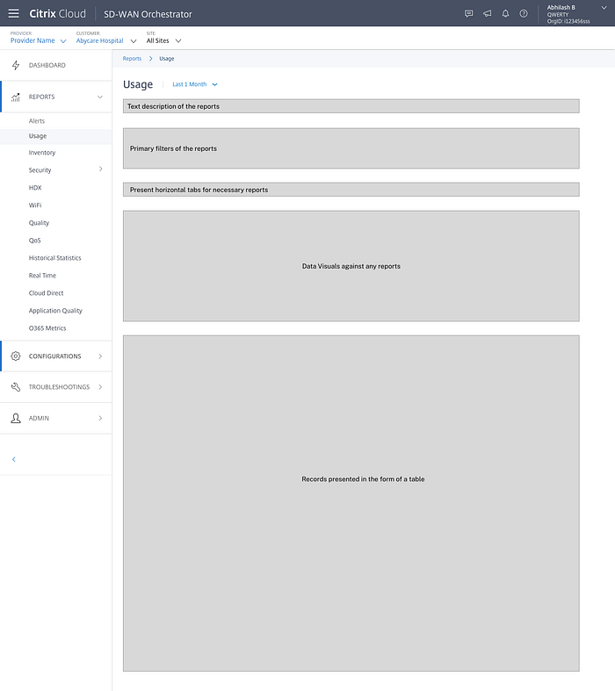
Task: Open the Cloud Direct report
Action: pyautogui.click(x=46, y=293)
